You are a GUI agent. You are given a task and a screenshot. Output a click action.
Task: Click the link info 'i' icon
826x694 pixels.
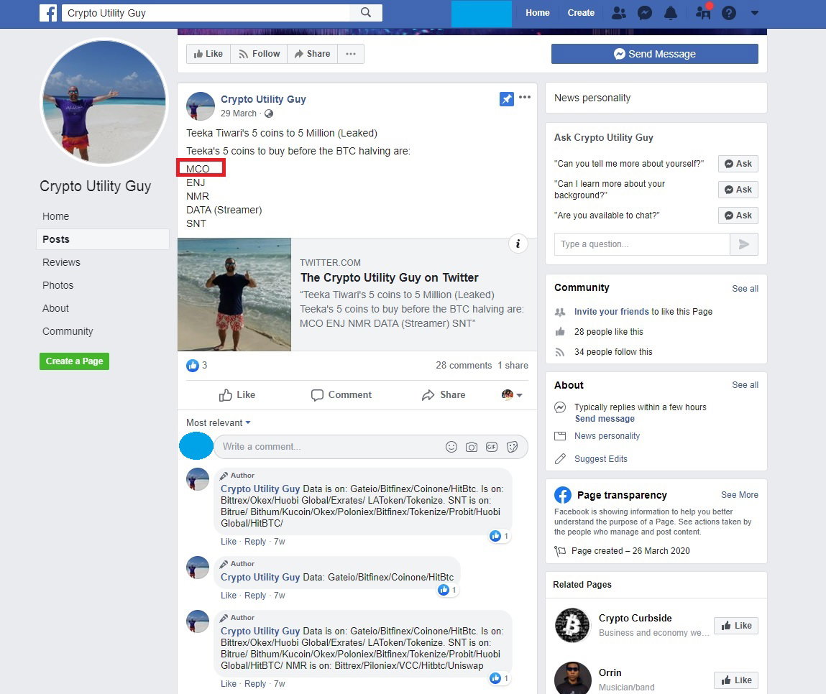pos(518,244)
